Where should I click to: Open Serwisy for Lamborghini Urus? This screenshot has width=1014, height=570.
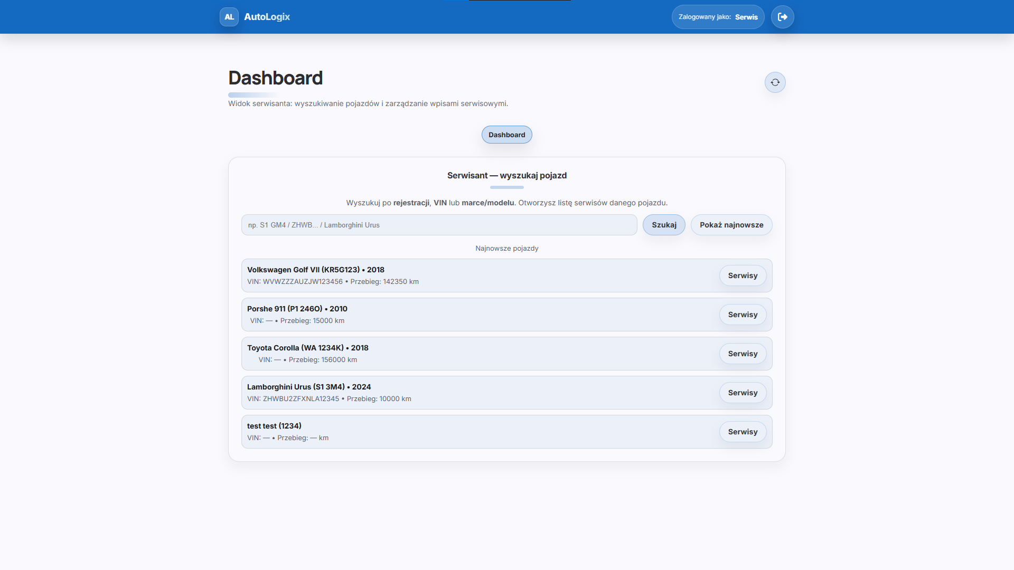tap(743, 393)
